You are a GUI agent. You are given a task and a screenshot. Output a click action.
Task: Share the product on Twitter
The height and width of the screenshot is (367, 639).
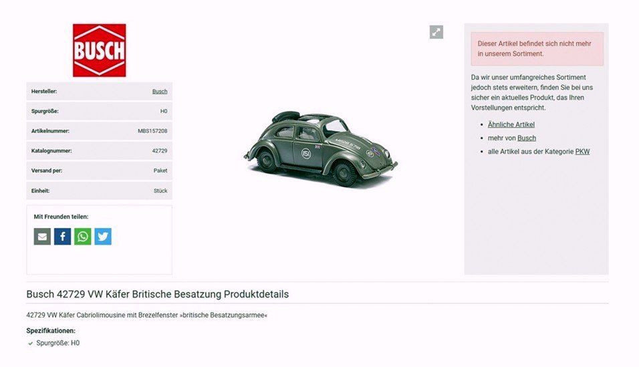pyautogui.click(x=103, y=237)
